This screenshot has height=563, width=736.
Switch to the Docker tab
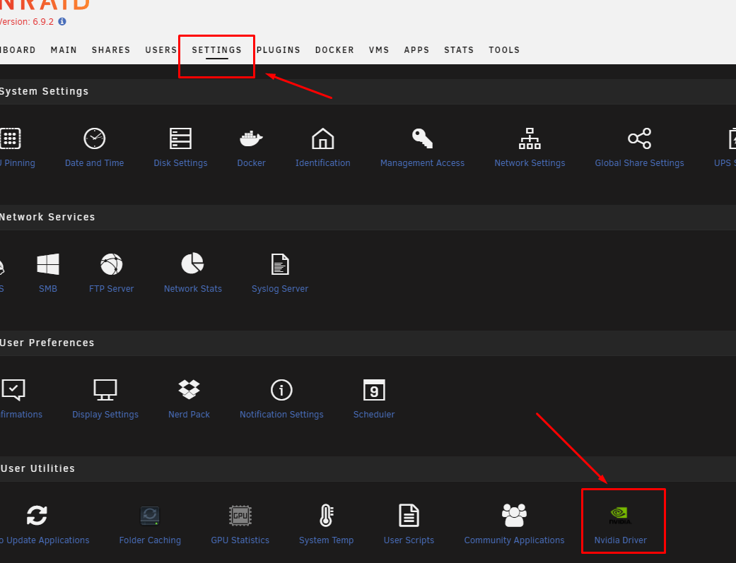[x=334, y=49]
